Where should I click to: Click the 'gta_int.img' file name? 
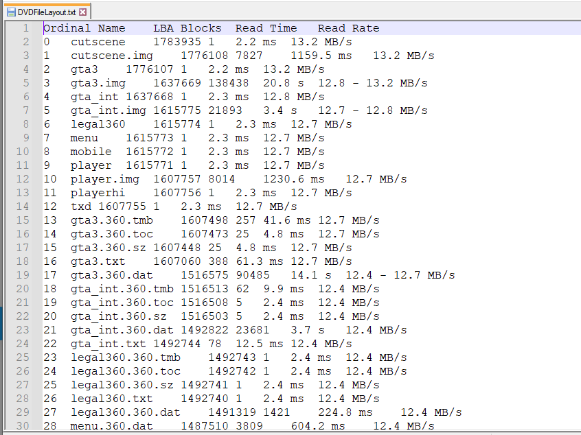109,110
